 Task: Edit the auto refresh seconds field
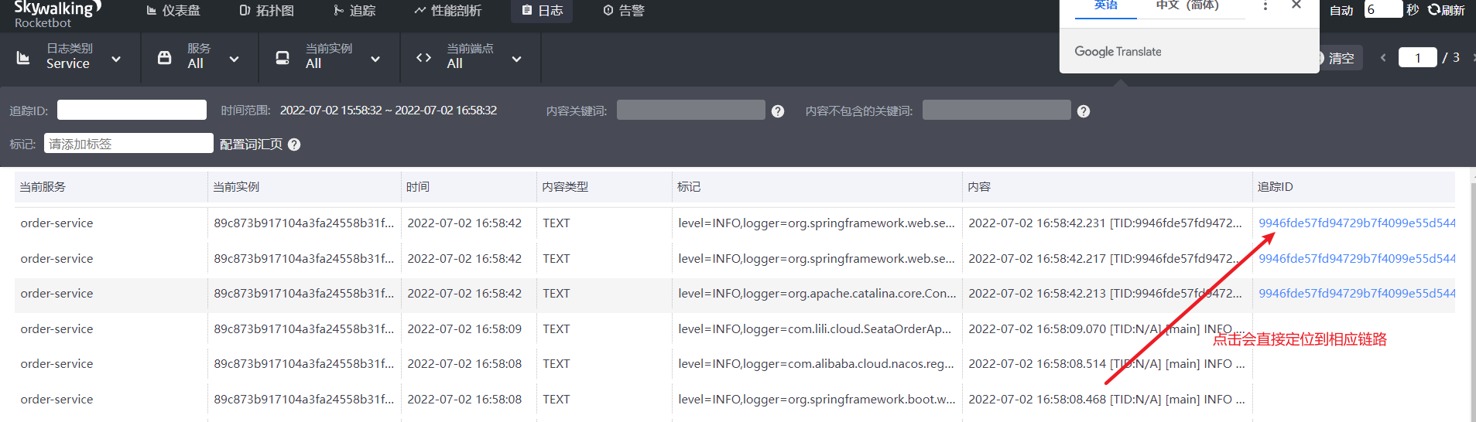1383,9
